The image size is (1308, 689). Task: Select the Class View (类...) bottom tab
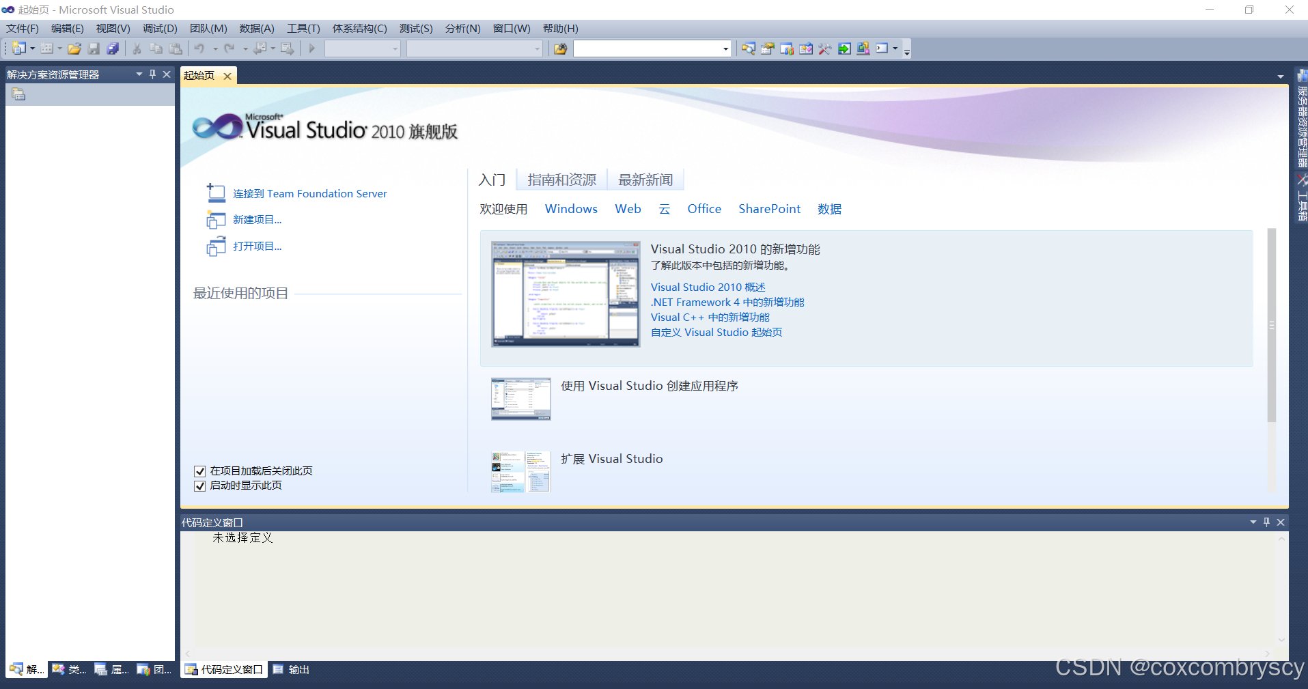click(69, 670)
